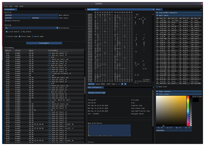Close the Data Information panel

point(153,87)
